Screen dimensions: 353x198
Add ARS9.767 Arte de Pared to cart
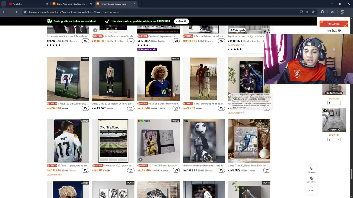[x=221, y=108]
